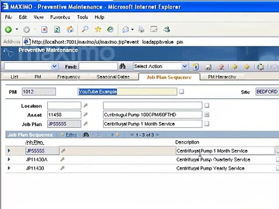Save the PM with the disk icon
Viewport: 279px width, 209px height.
coord(208,67)
